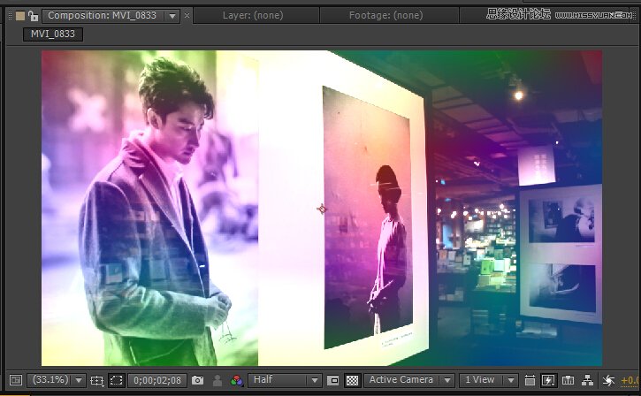Screen dimensions: 641x396
Task: Click the Timeline button icon
Action: tap(568, 380)
